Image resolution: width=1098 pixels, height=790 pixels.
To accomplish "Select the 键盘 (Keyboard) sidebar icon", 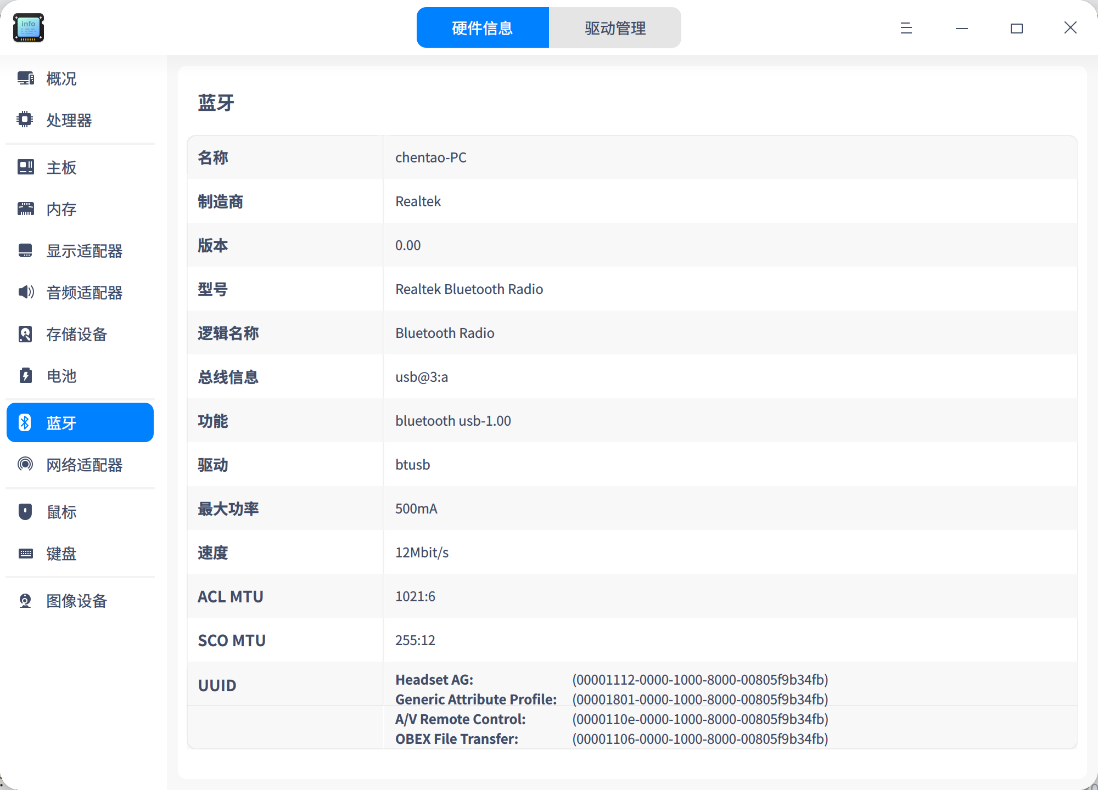I will coord(25,554).
